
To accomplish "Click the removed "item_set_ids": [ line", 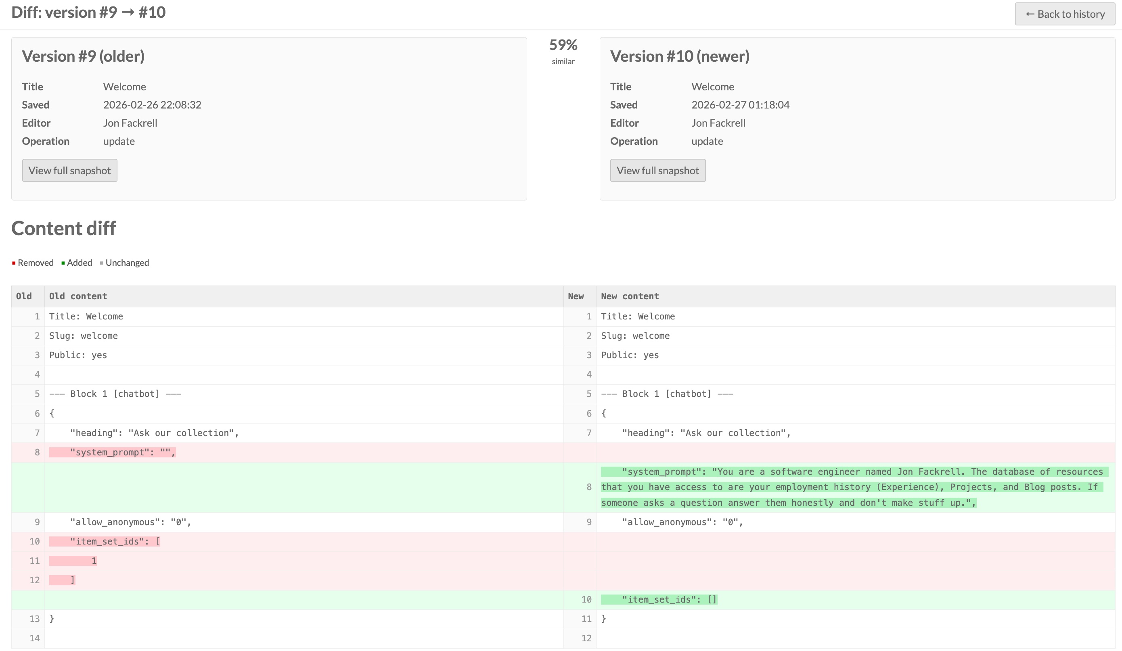I will (x=105, y=542).
